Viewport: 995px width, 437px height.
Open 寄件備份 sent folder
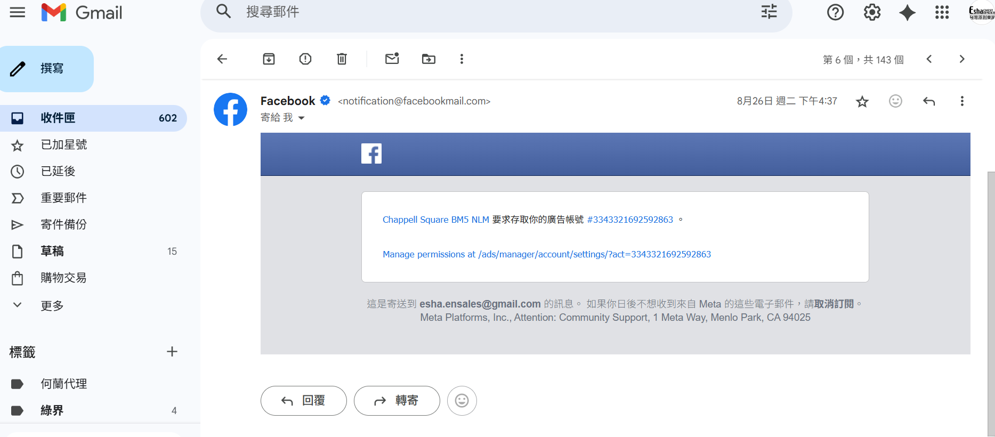[x=93, y=225]
